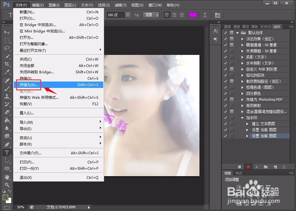Toggle the checkmark for 淡出效果（选区）
Viewport: 296px width, 211px height.
225,39
